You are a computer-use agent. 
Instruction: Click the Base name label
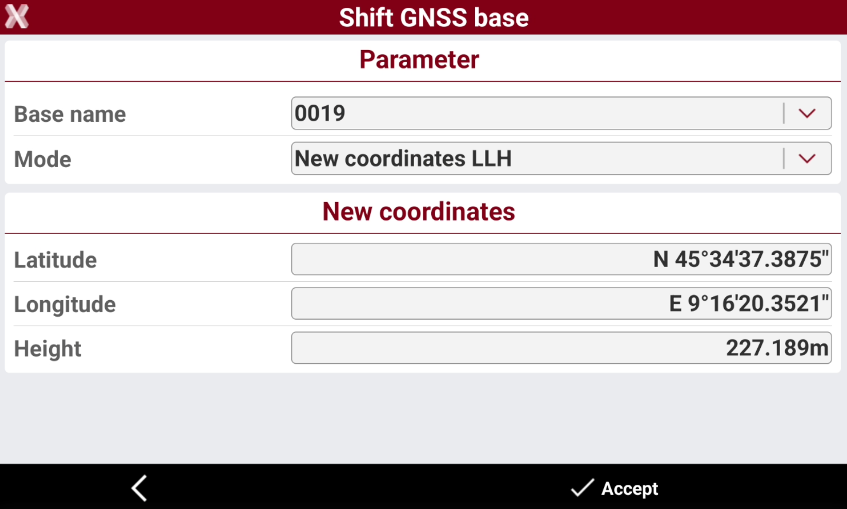click(70, 114)
